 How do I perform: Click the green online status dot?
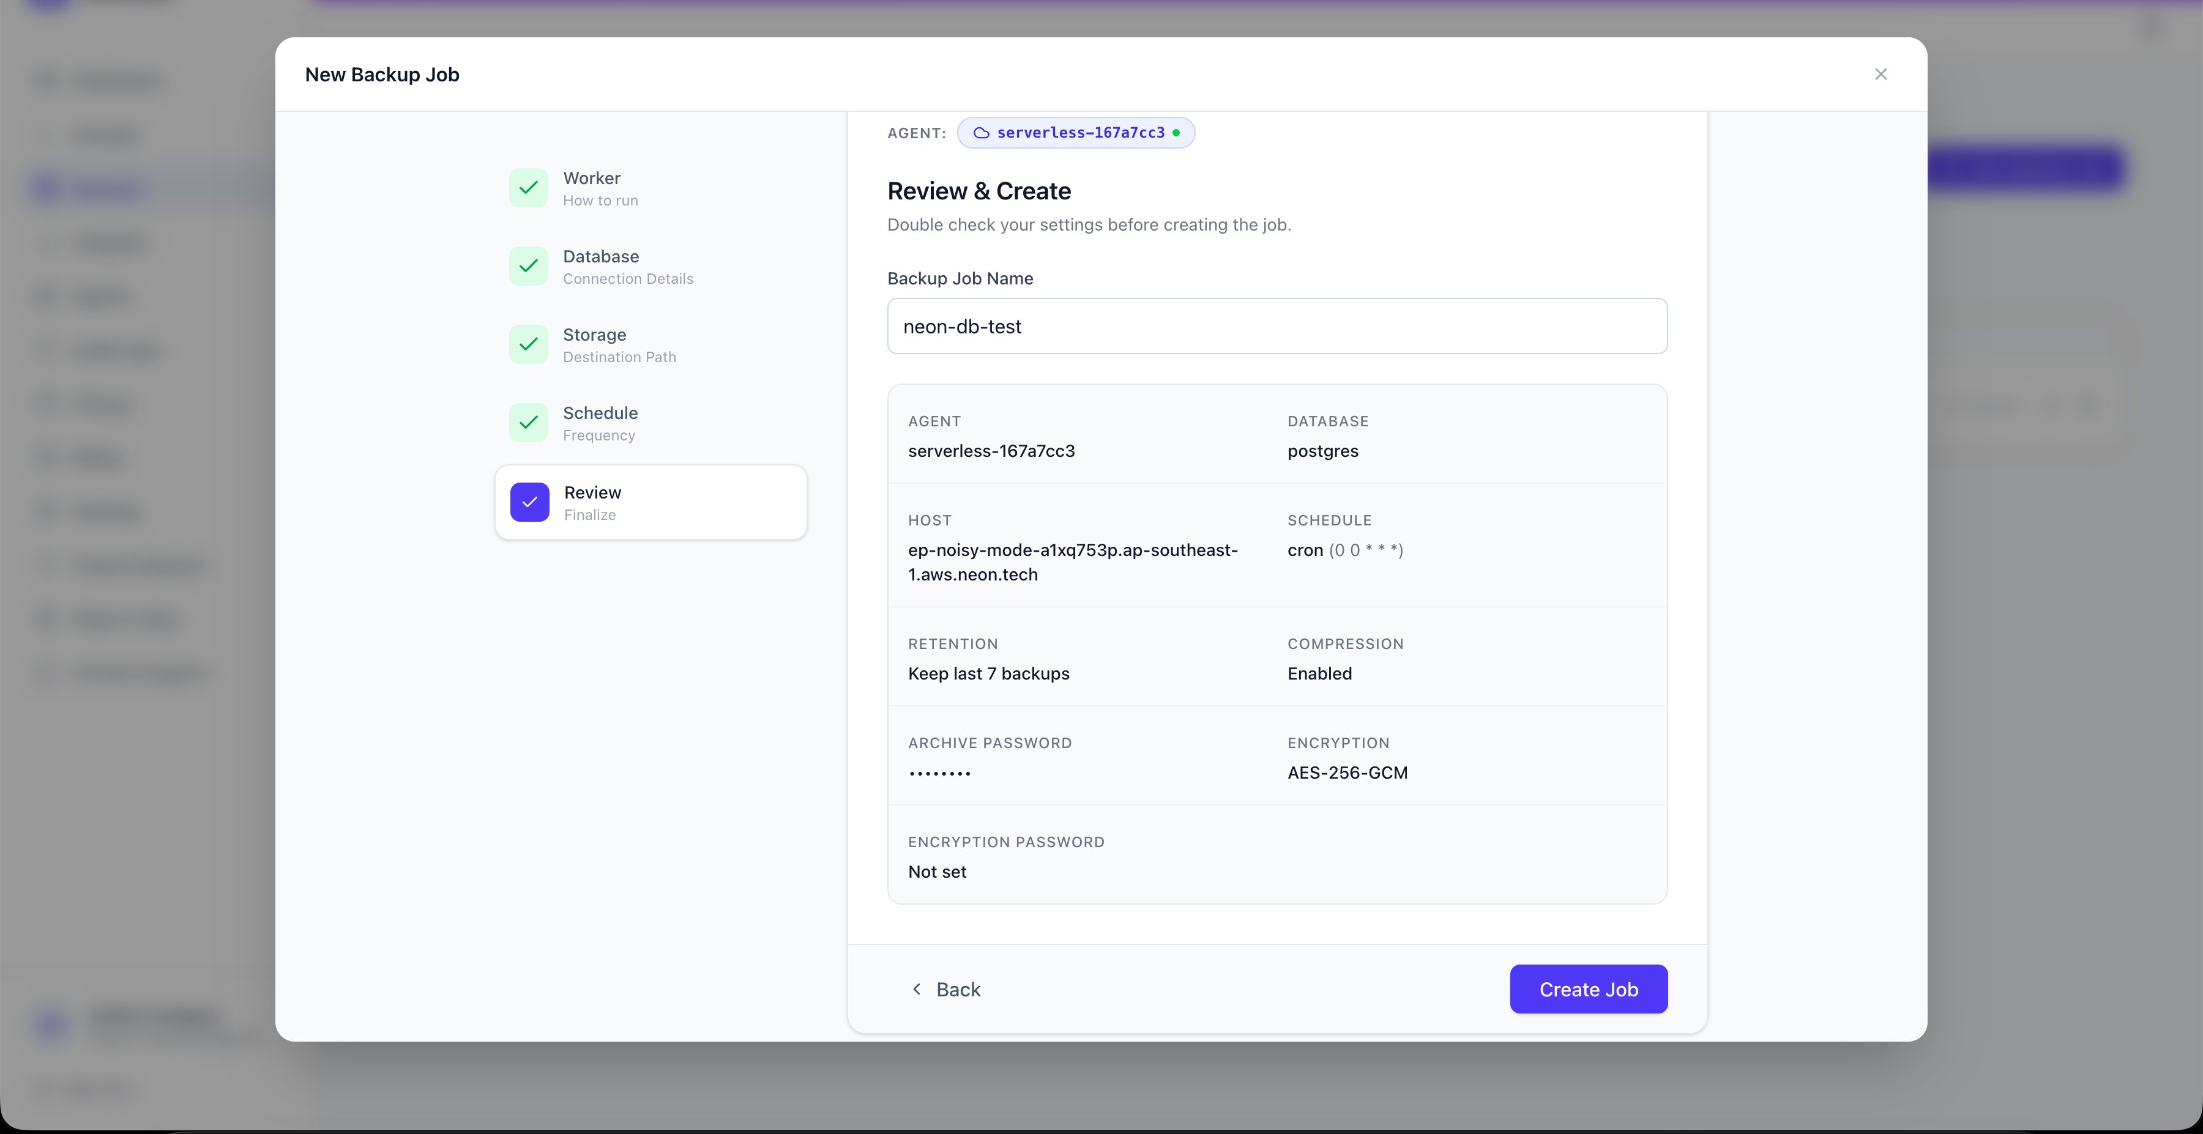pyautogui.click(x=1176, y=133)
